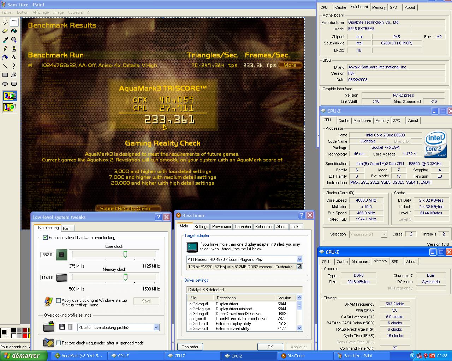The height and width of the screenshot is (361, 452).
Task: Click the OK button in RivaTuner
Action: (270, 347)
